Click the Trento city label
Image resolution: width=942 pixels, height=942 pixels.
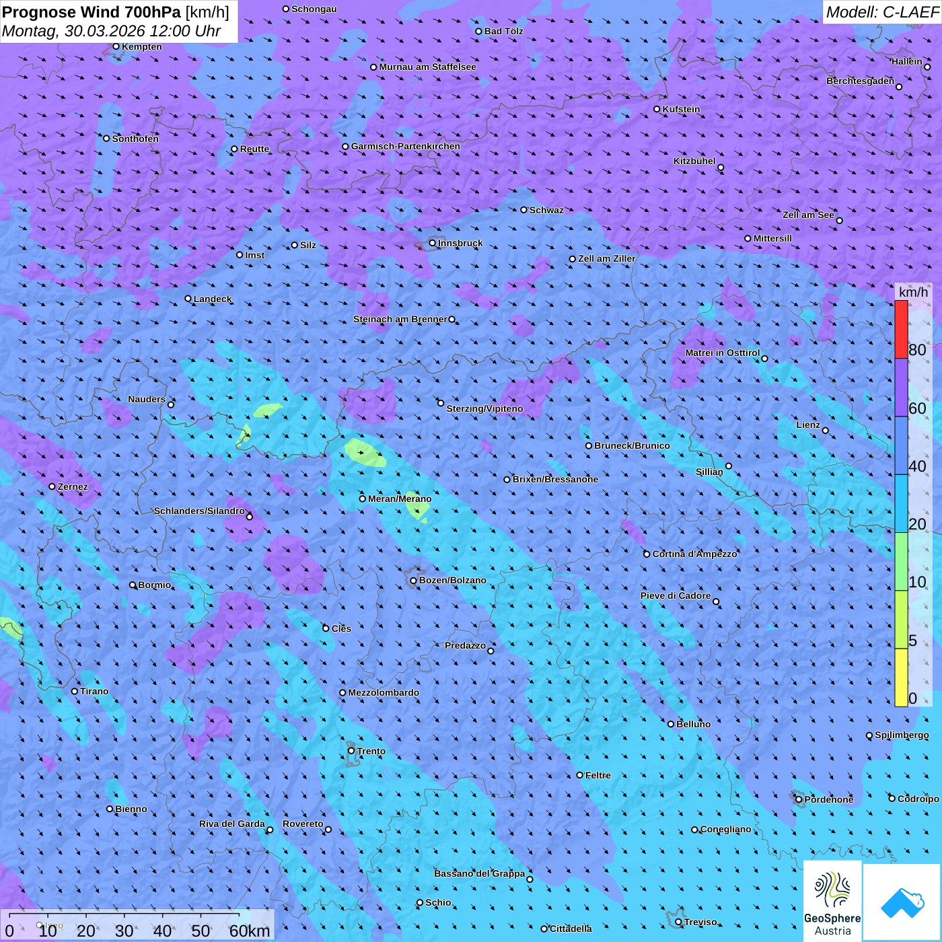(371, 751)
